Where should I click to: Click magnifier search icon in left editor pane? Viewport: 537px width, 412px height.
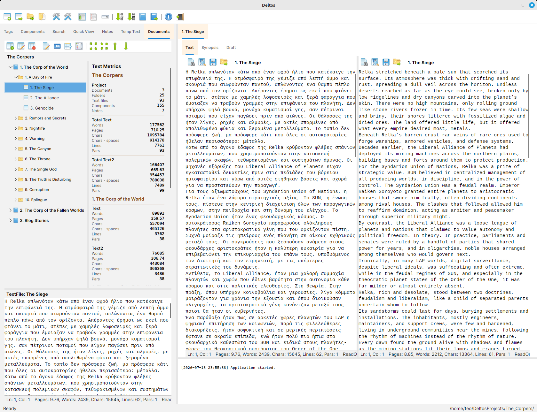[202, 62]
